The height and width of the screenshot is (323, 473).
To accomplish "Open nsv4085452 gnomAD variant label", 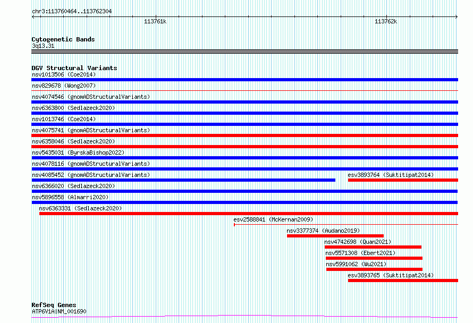I will [x=91, y=175].
